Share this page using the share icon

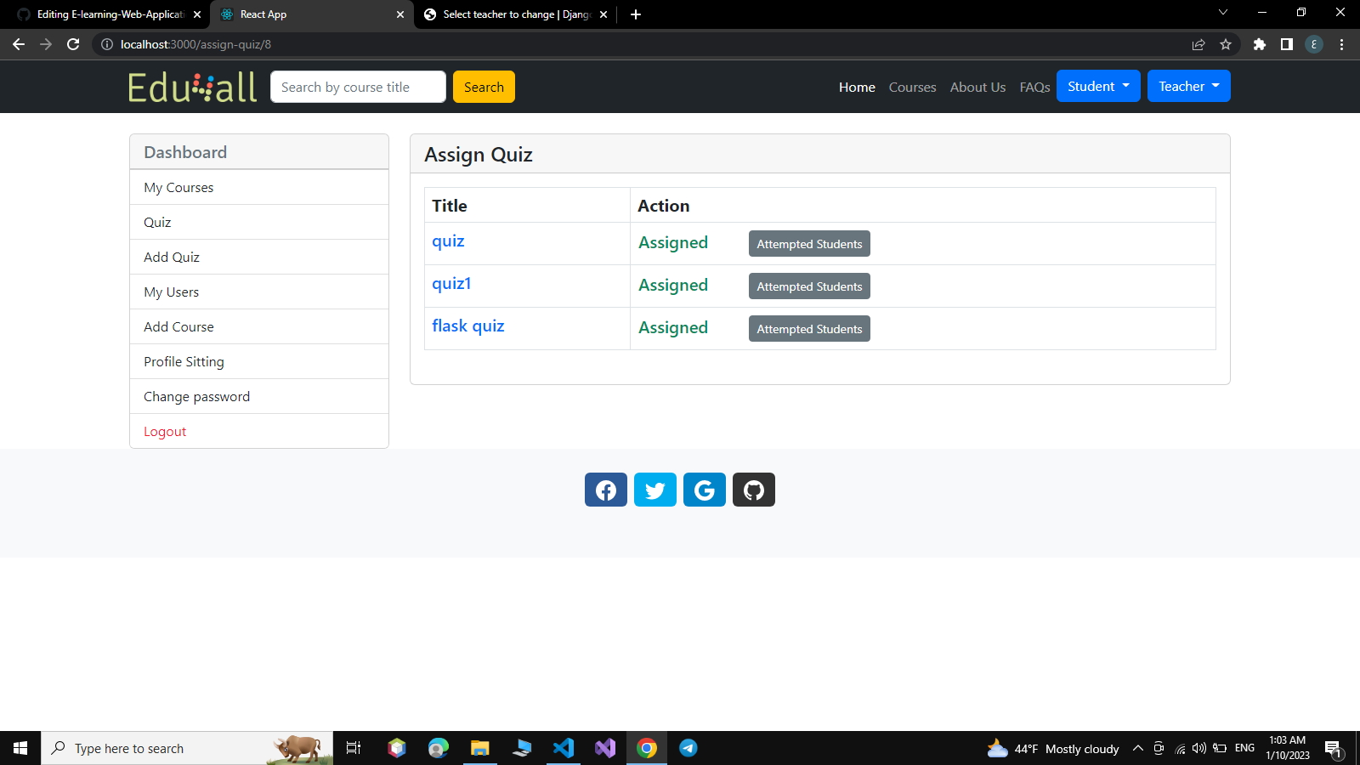[x=1198, y=44]
